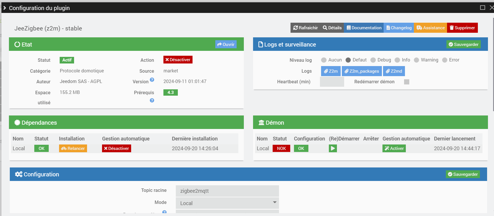
Task: Click the Topic racine input field
Action: (x=227, y=191)
